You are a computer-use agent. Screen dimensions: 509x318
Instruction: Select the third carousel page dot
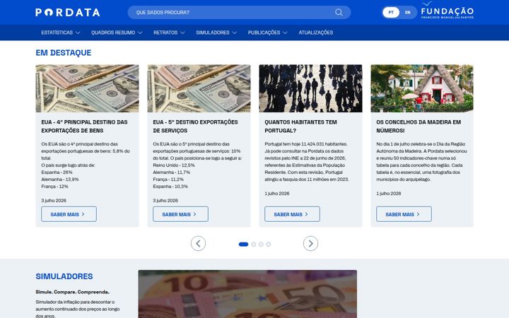(x=261, y=245)
